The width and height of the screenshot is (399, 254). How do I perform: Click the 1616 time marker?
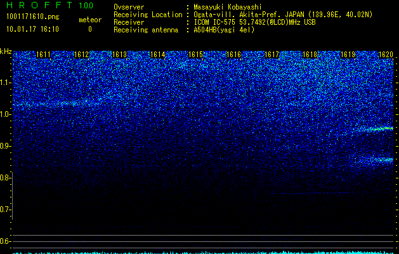(234, 55)
